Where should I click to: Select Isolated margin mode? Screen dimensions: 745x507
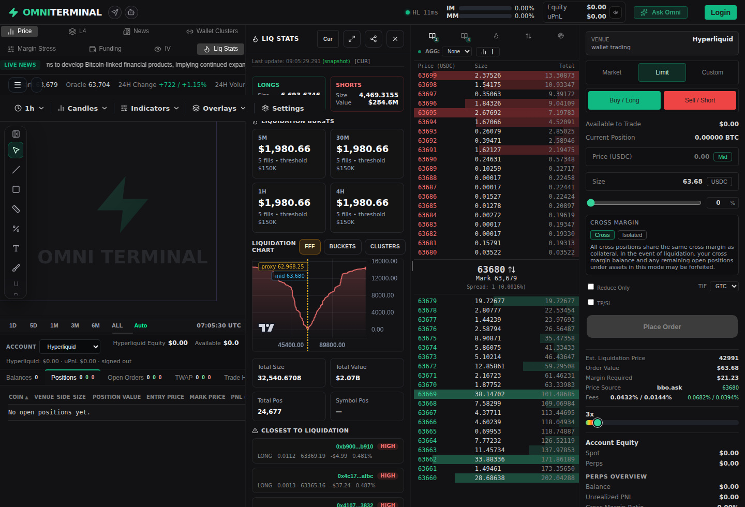pos(632,235)
